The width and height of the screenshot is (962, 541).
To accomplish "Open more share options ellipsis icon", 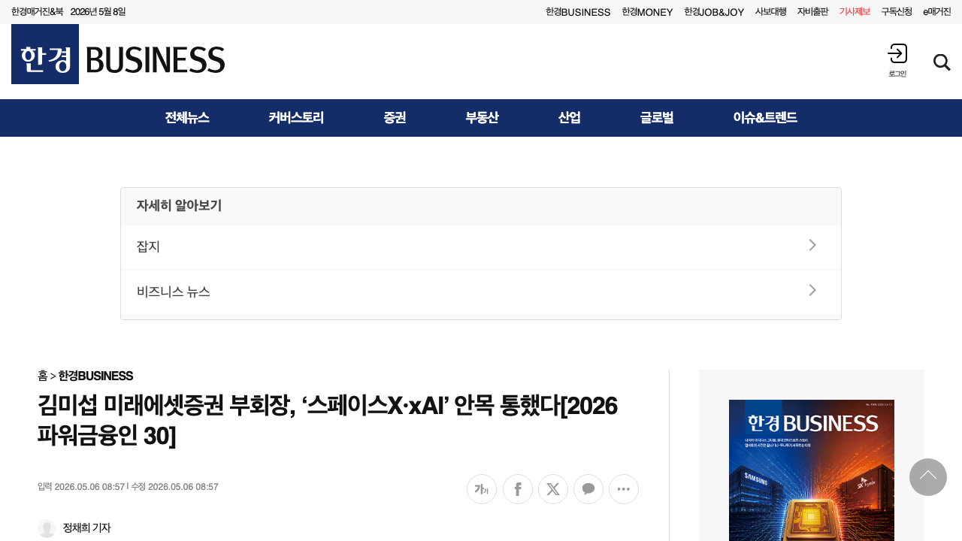I will [624, 489].
